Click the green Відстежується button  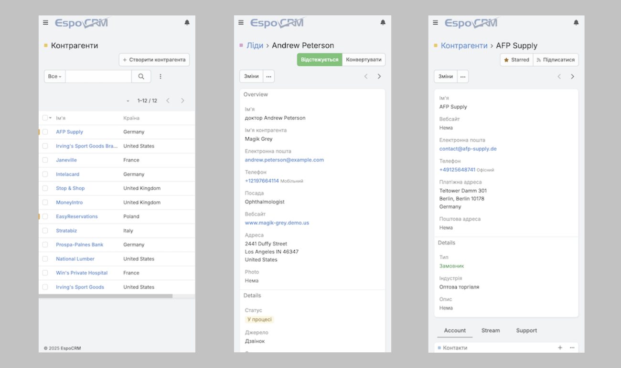point(320,60)
